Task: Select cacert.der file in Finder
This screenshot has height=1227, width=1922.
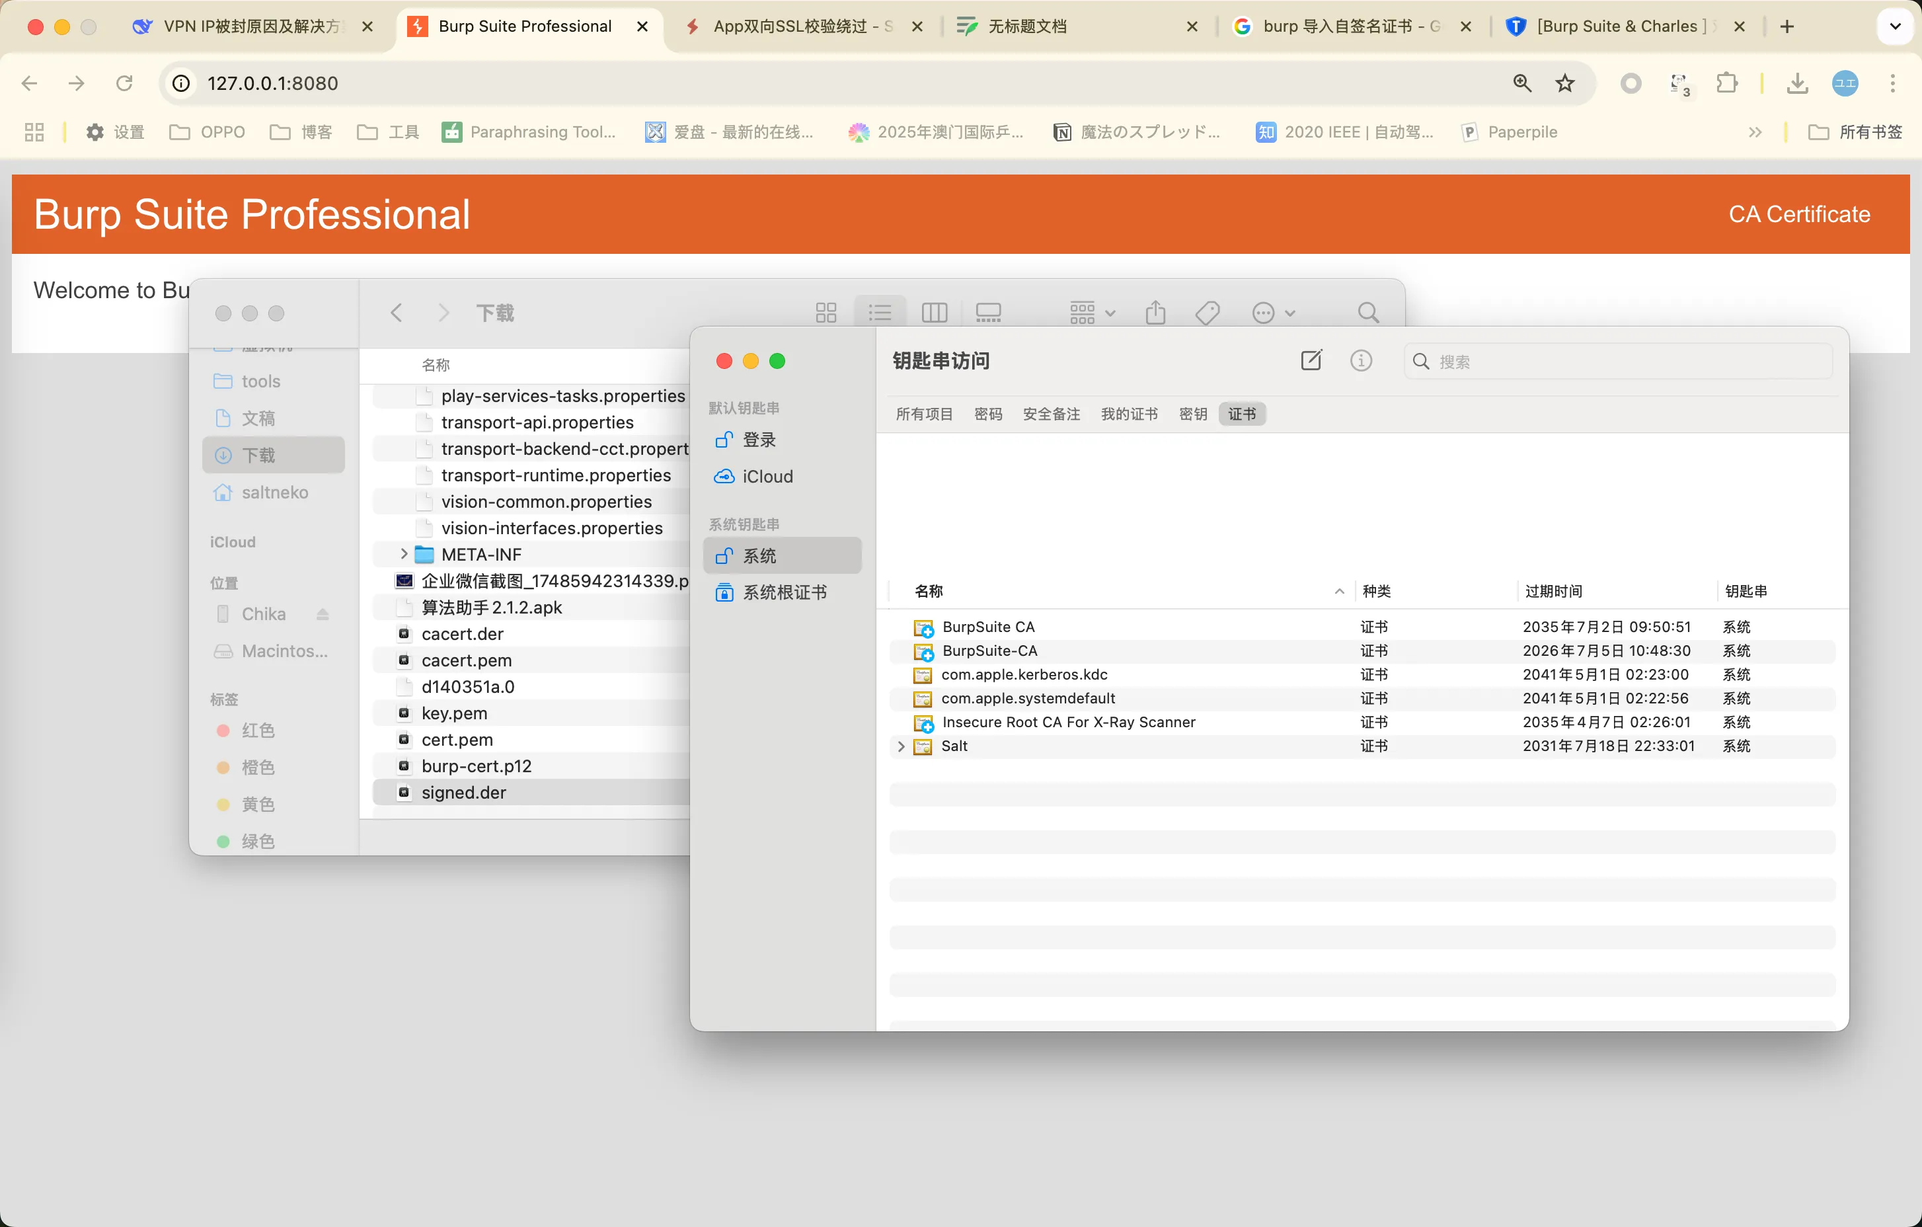Action: pos(531,634)
